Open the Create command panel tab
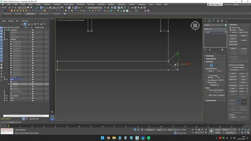Viewport: 251px width, 141px height. tap(206, 21)
